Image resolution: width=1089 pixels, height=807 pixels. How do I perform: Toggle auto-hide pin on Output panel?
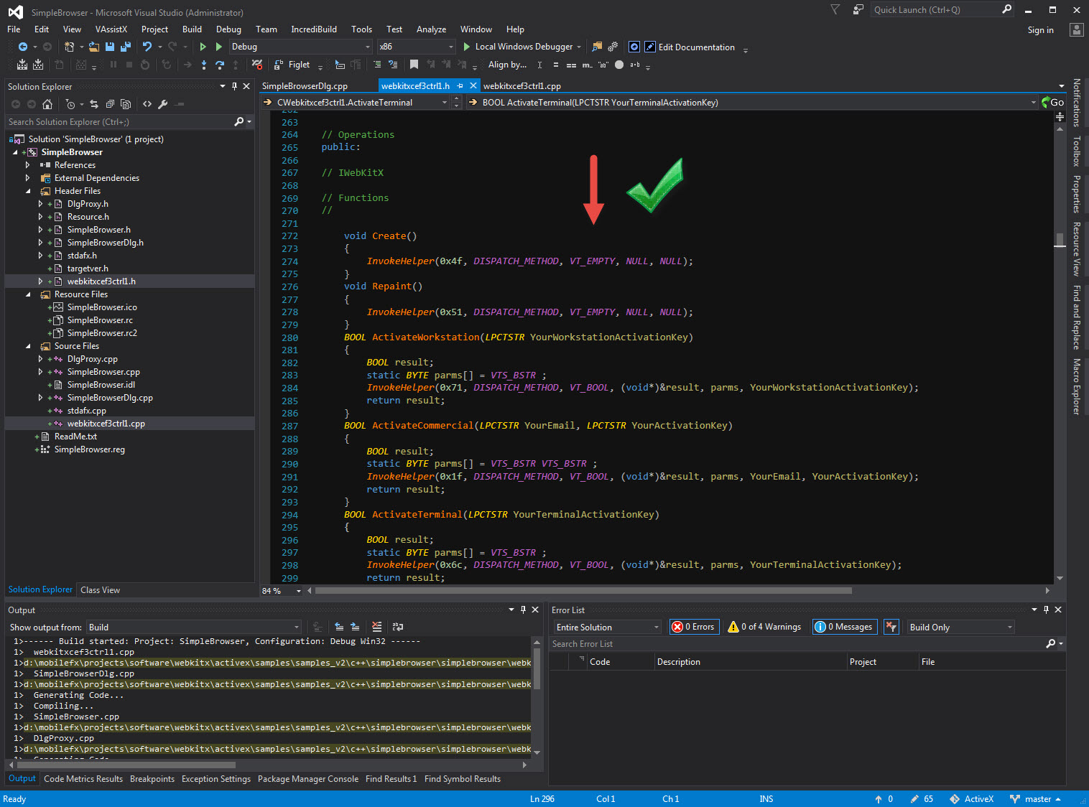tap(523, 610)
